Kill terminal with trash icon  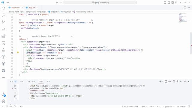[x=177, y=82]
